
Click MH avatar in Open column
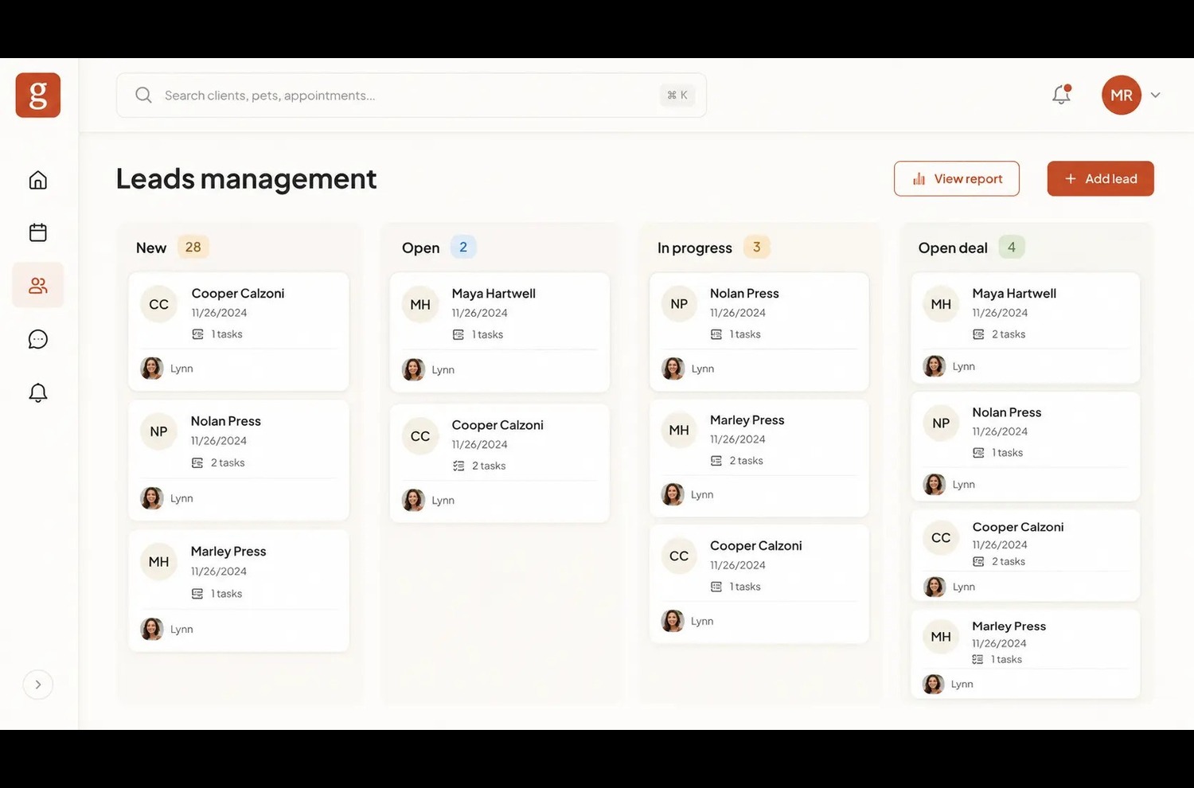coord(420,305)
